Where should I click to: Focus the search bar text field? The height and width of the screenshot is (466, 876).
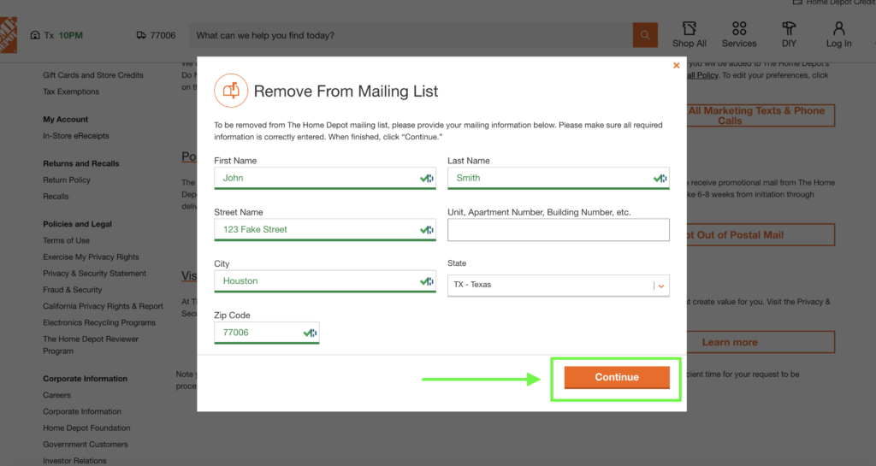[x=411, y=35]
